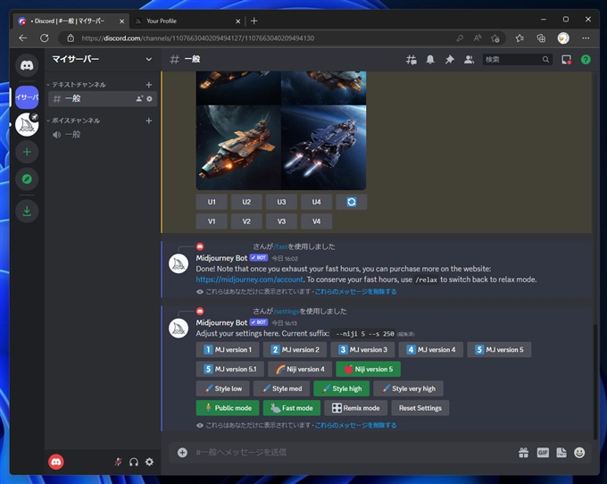The image size is (607, 484).
Task: Toggle Niji version 5 setting
Action: [x=368, y=369]
